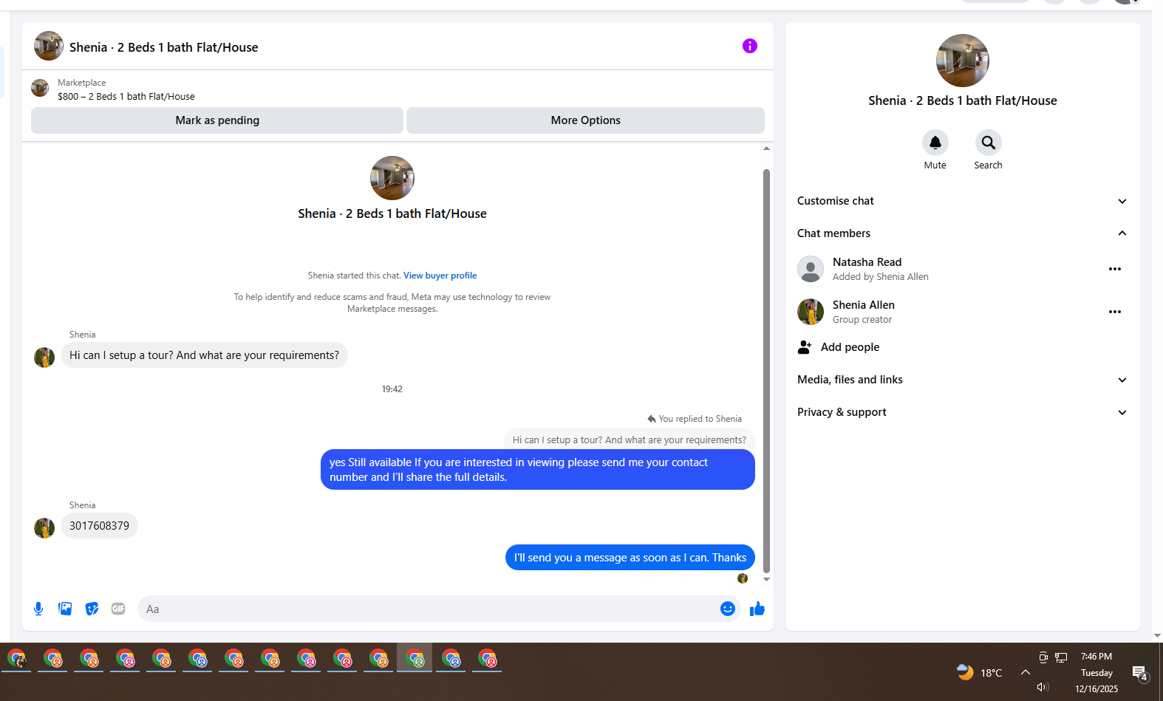1163x701 pixels.
Task: Open View buyer profile link
Action: [x=440, y=276]
